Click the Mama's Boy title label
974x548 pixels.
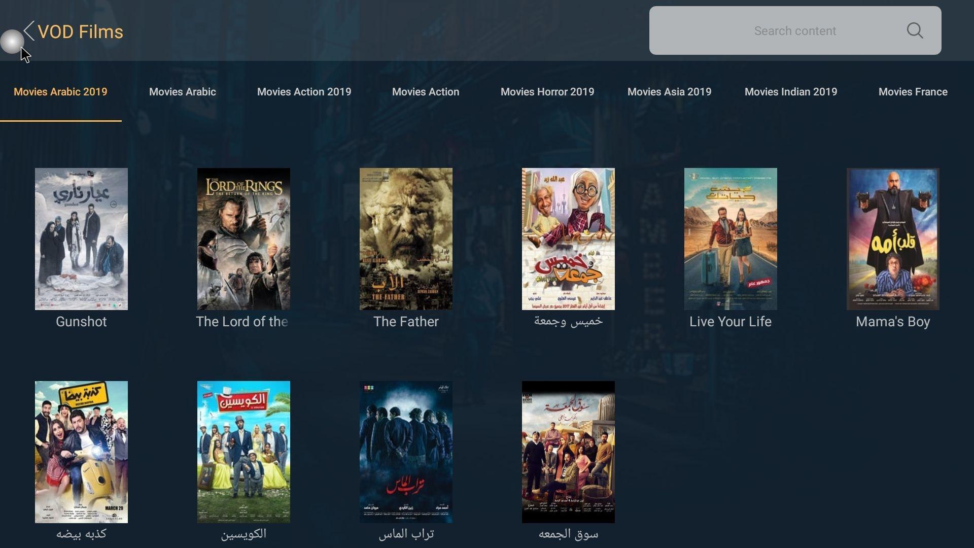[x=893, y=322]
